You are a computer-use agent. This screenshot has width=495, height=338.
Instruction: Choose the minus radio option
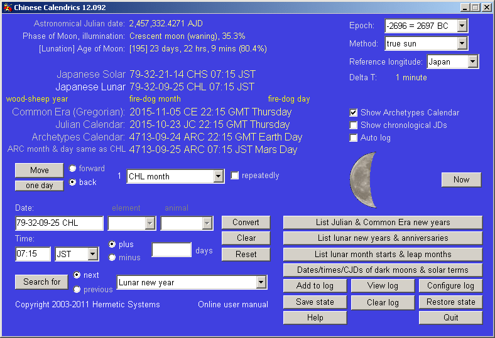tap(112, 257)
